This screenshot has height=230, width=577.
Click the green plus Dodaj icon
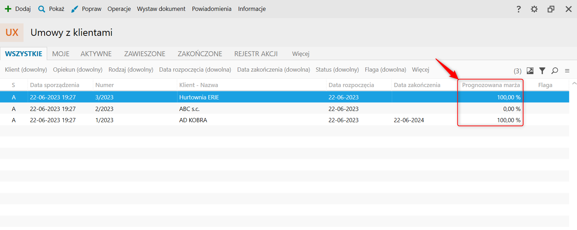click(8, 9)
